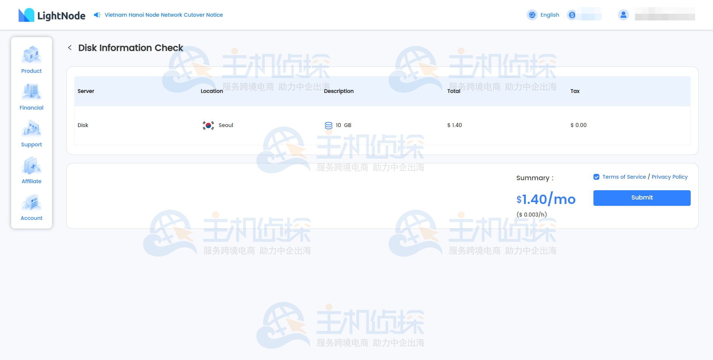Open the Vietnam Hanoi Node Network Cutover Notice
This screenshot has height=360, width=713.
163,15
